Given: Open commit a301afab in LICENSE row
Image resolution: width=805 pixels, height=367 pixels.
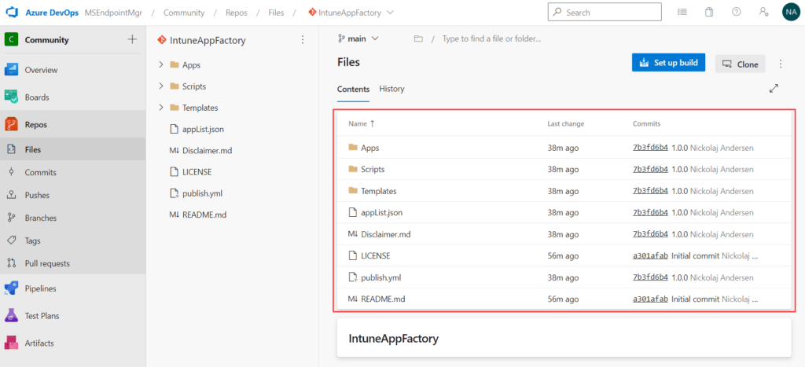Looking at the screenshot, I should point(650,255).
